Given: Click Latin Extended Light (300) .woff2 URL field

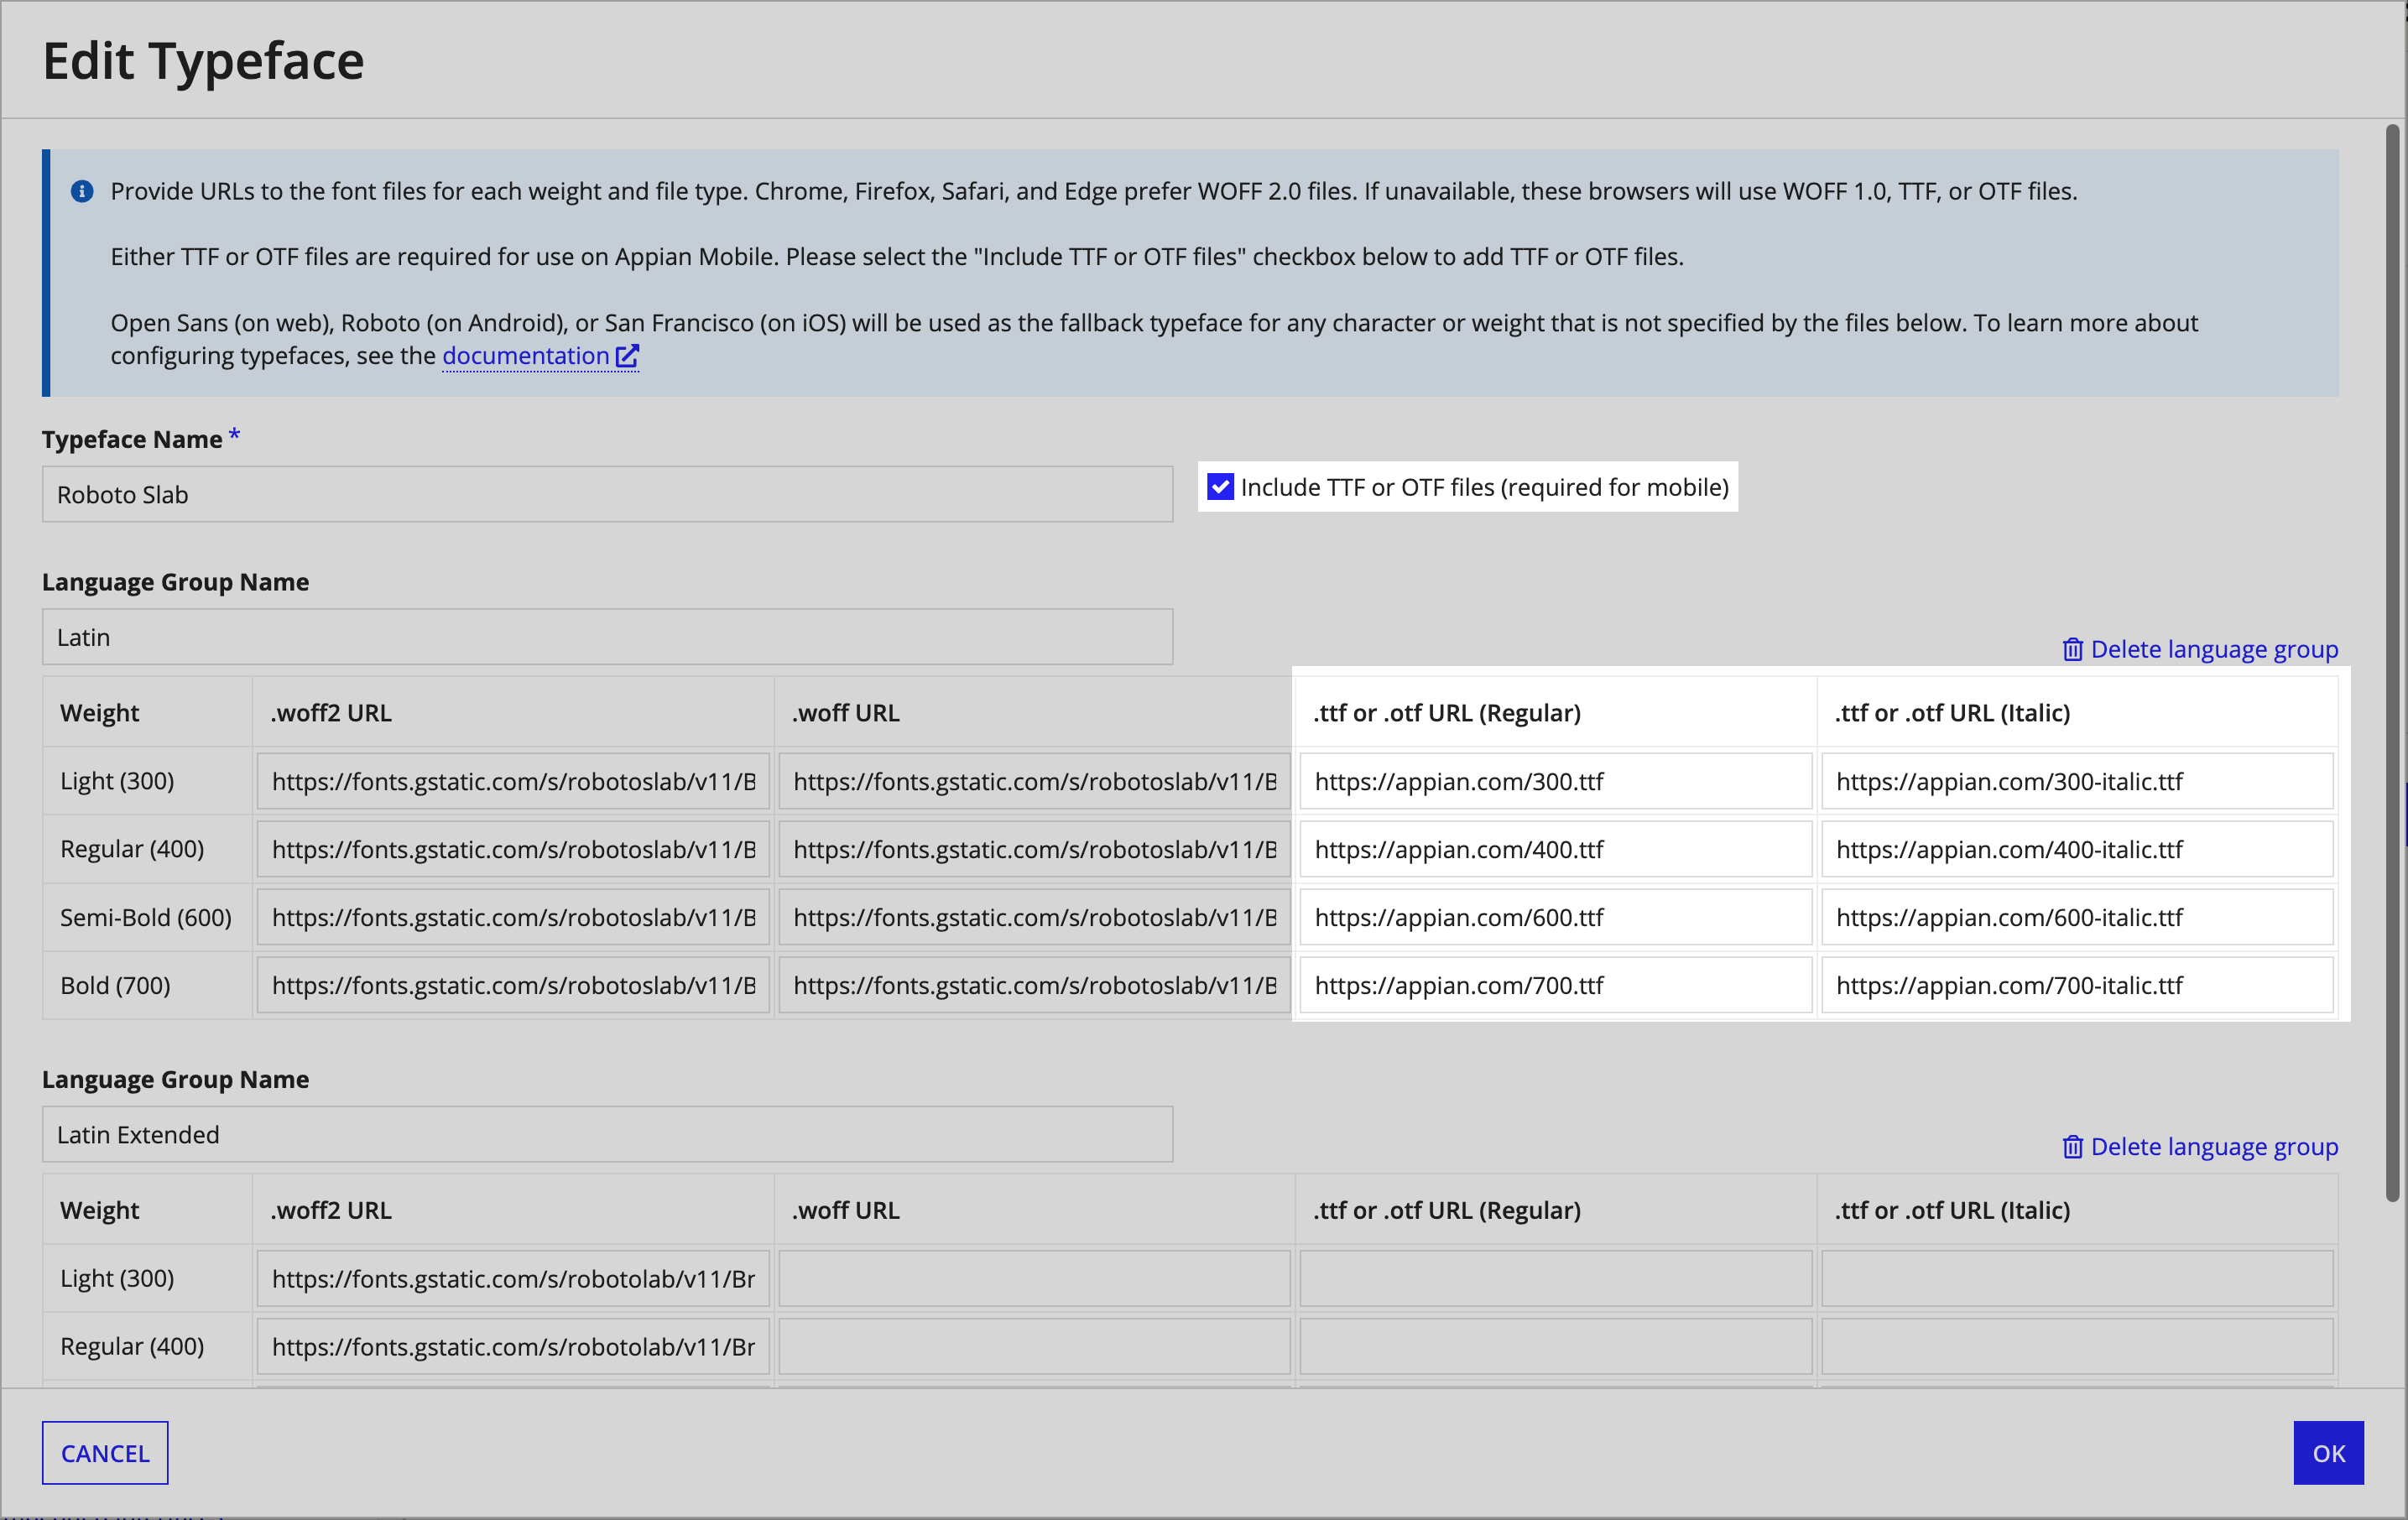Looking at the screenshot, I should tap(513, 1278).
